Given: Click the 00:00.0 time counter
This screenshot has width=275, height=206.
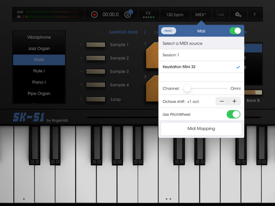Looking at the screenshot, I should point(111,14).
